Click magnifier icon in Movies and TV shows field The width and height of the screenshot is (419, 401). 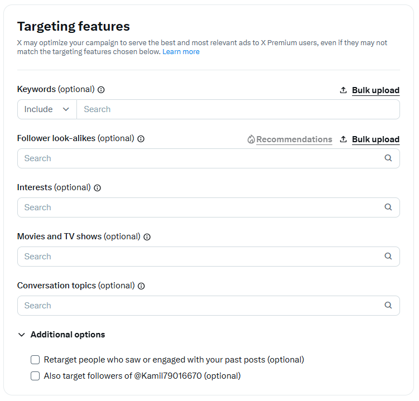point(388,257)
